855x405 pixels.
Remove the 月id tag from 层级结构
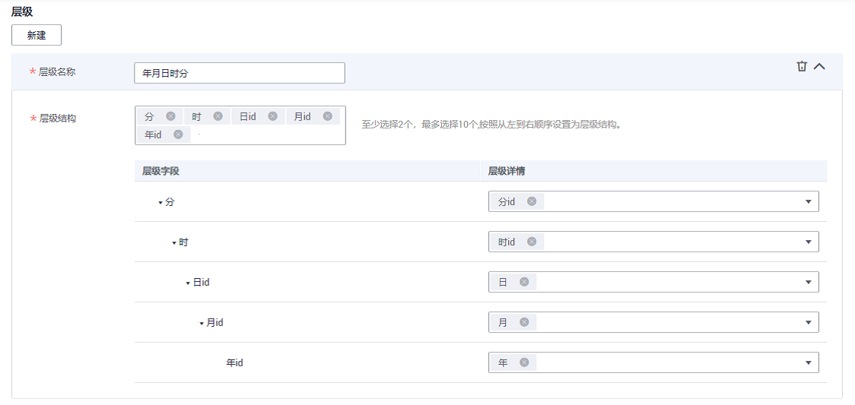pyautogui.click(x=327, y=116)
